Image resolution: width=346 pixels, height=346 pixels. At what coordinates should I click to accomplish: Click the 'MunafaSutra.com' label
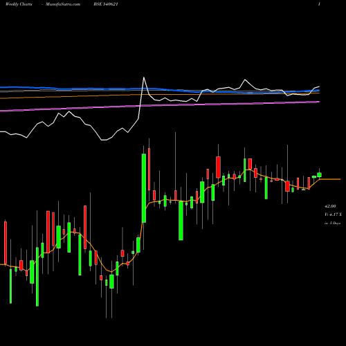63,4
